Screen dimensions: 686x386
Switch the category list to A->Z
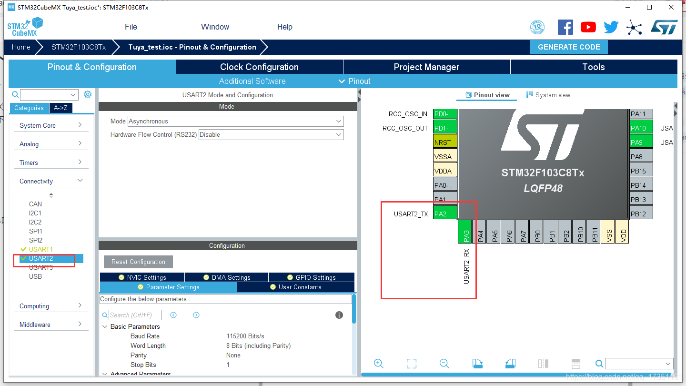(61, 108)
